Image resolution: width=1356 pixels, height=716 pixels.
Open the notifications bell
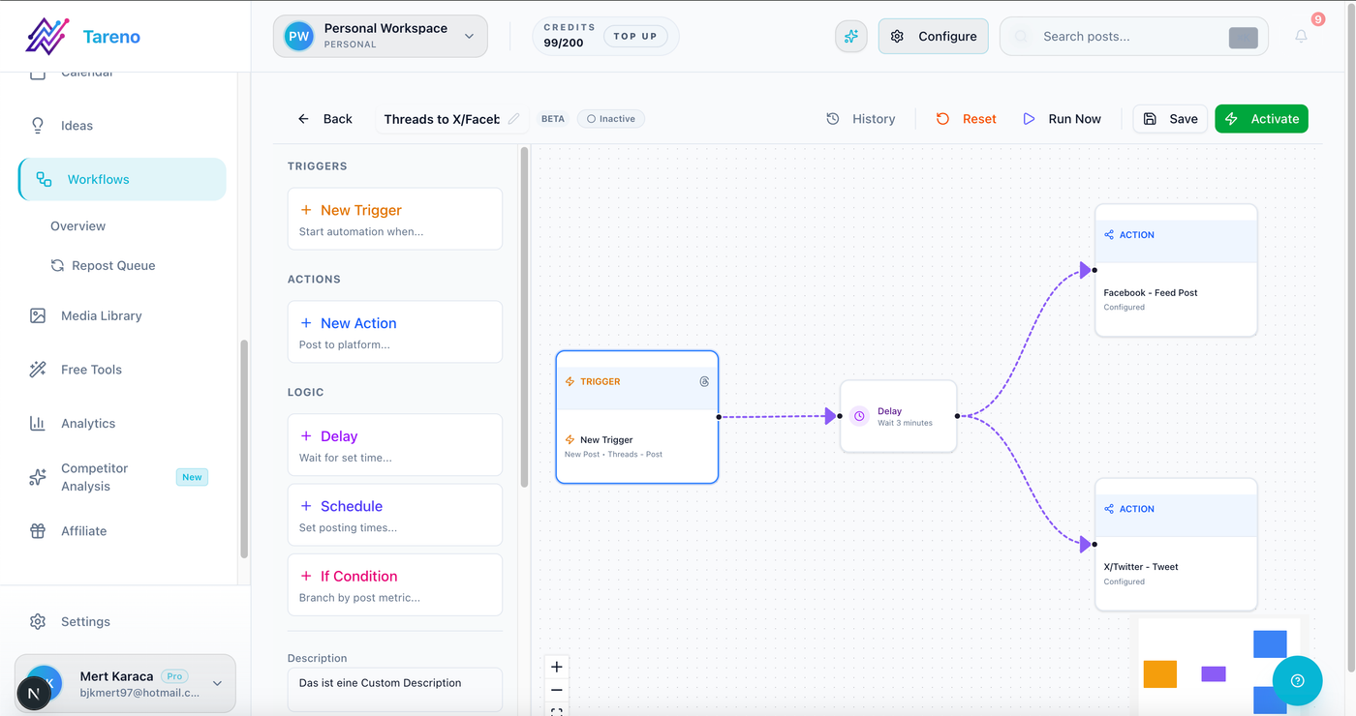pyautogui.click(x=1301, y=36)
